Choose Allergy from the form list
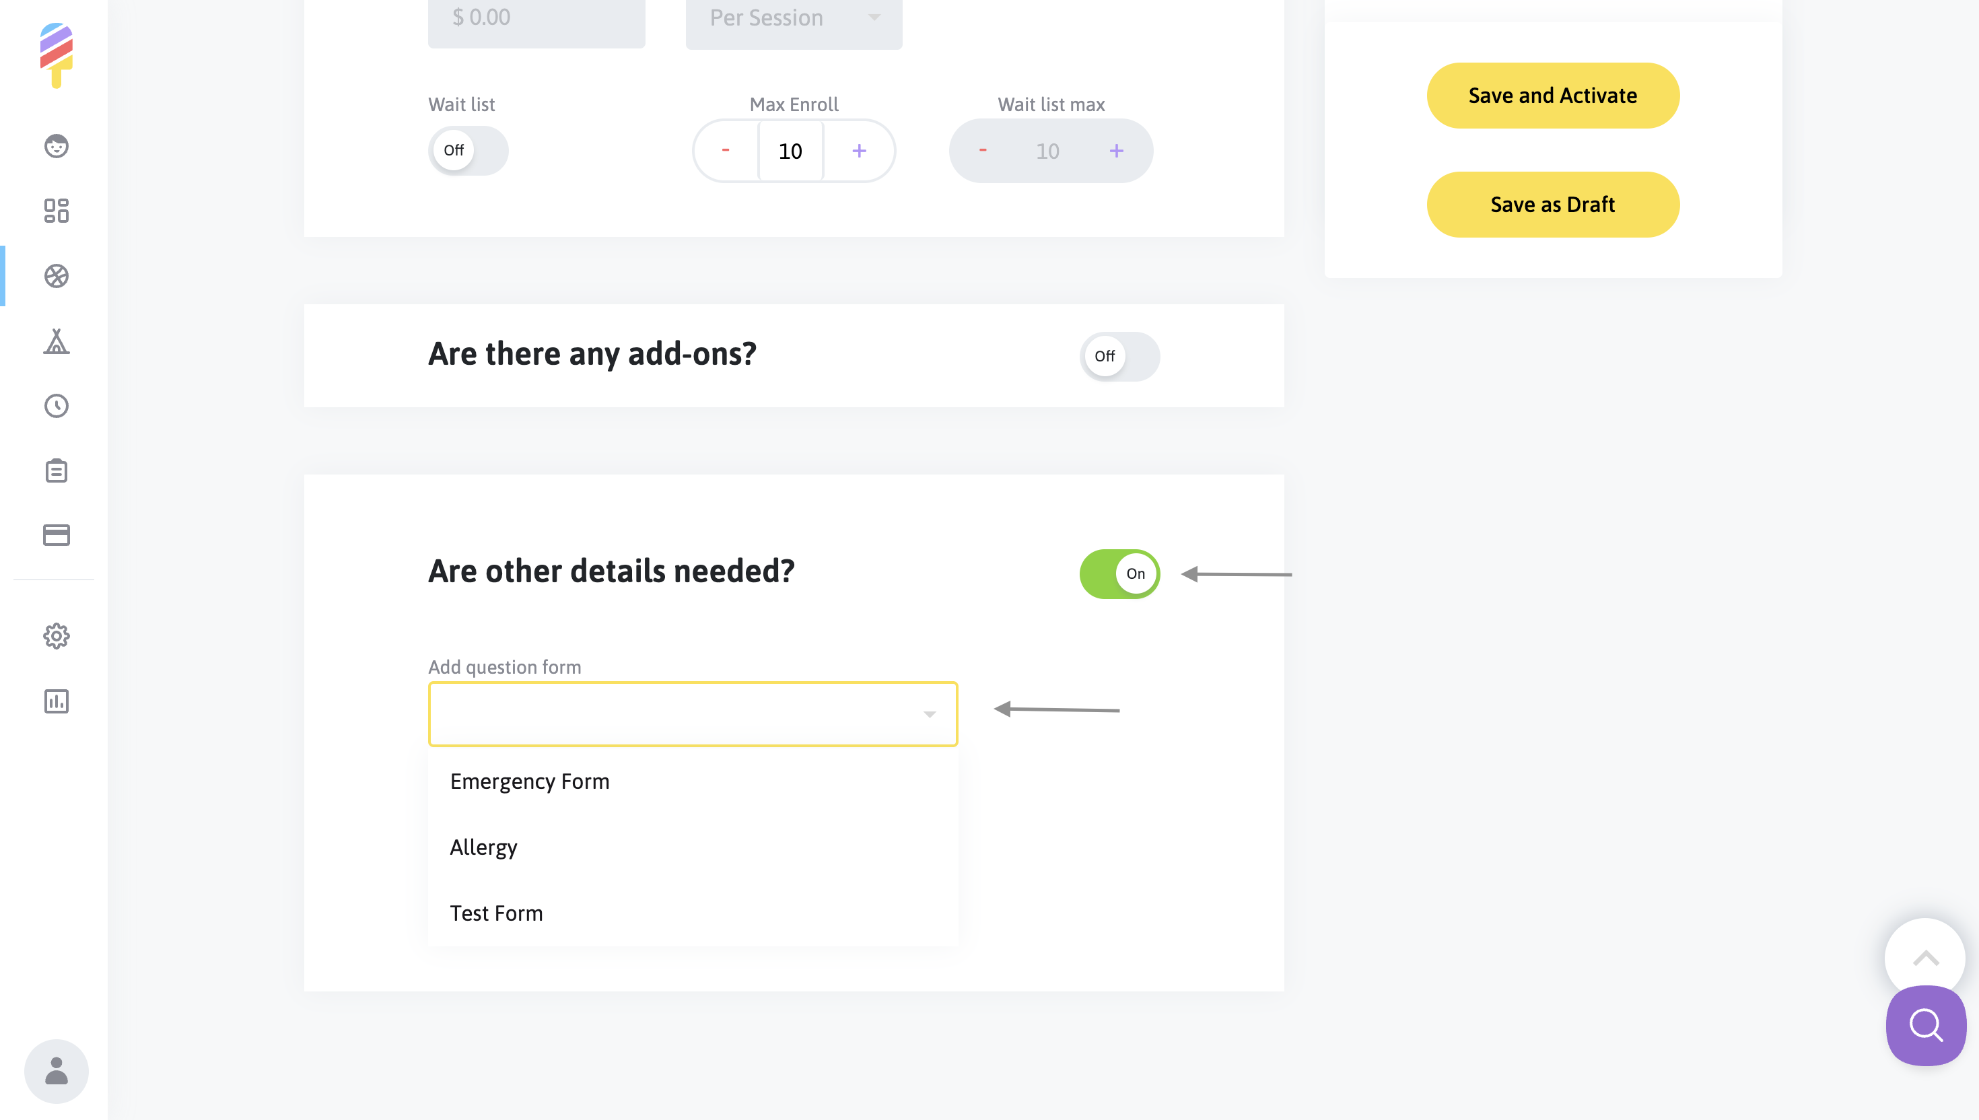 coord(483,847)
